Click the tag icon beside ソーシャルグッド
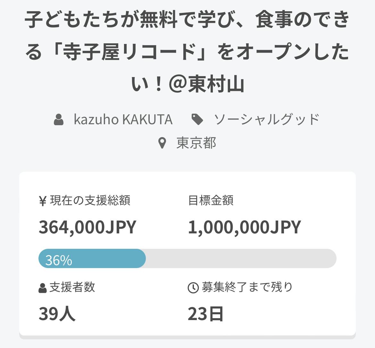 (197, 120)
